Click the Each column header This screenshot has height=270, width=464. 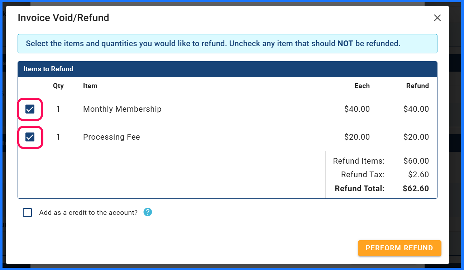(362, 86)
